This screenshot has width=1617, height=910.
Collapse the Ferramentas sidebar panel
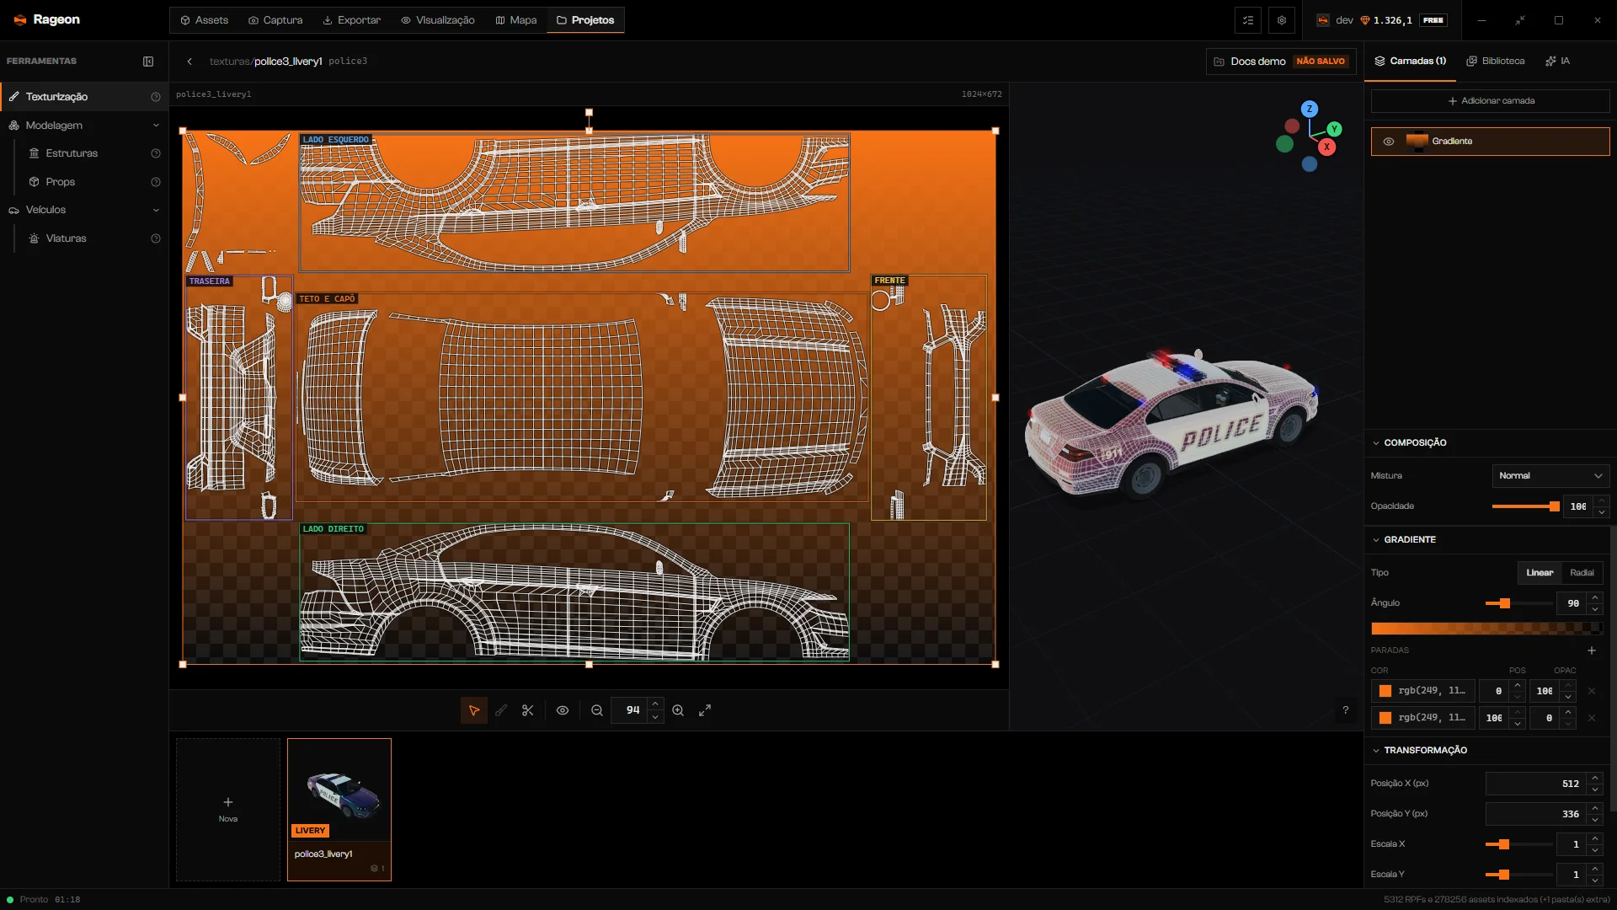[x=148, y=62]
